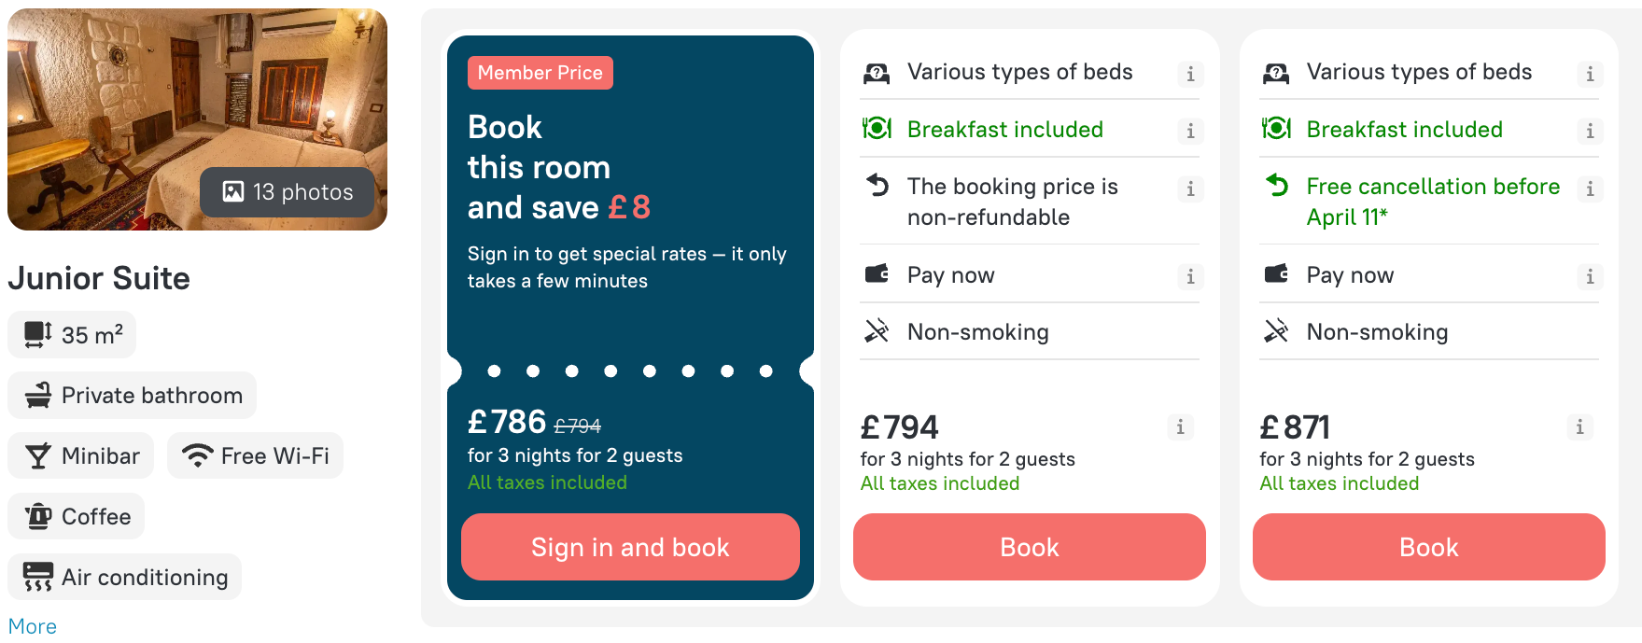Click info icon beside Breakfast included in middle card
Screen dimensions: 1642x643
click(x=1190, y=132)
